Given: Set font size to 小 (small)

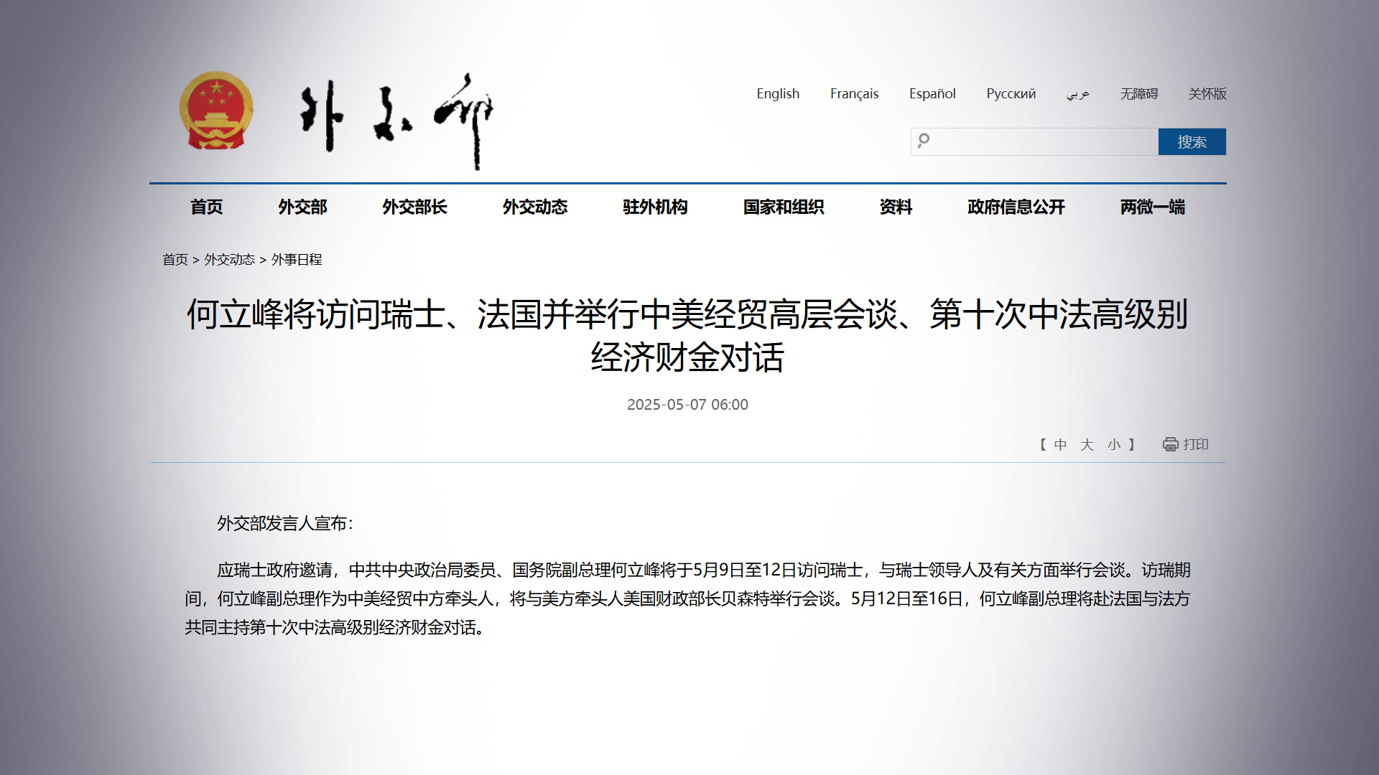Looking at the screenshot, I should pos(1113,445).
